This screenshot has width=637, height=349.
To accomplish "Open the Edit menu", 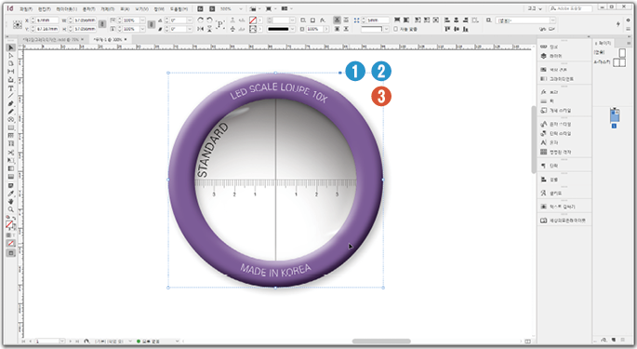I will (45, 8).
